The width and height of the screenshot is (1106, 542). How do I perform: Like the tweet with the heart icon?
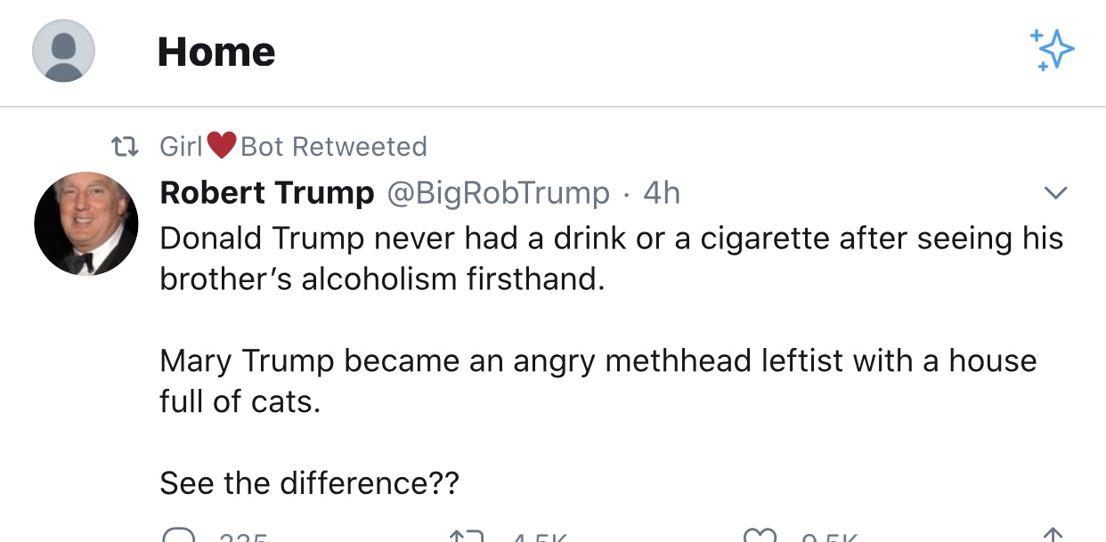tap(760, 536)
